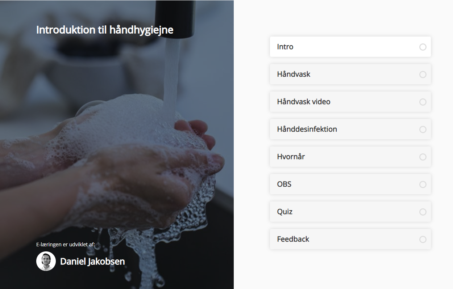Open the Feedback section

[x=350, y=239]
